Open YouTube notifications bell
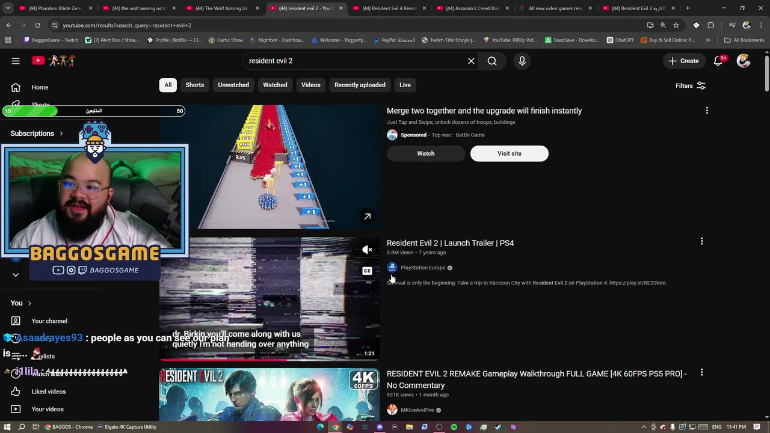The width and height of the screenshot is (770, 433). coord(718,61)
